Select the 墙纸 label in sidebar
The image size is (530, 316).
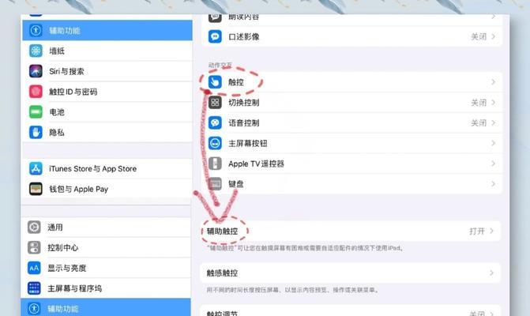(x=57, y=51)
